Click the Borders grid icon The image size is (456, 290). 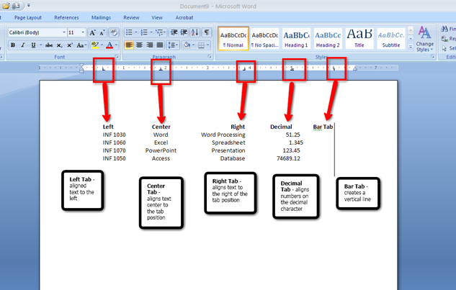click(x=201, y=45)
